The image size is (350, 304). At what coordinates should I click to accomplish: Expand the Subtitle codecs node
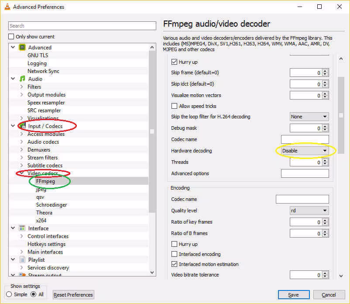tap(22, 165)
